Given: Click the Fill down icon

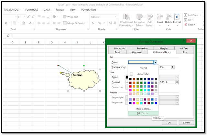Looking at the screenshot, I should tap(186, 20).
